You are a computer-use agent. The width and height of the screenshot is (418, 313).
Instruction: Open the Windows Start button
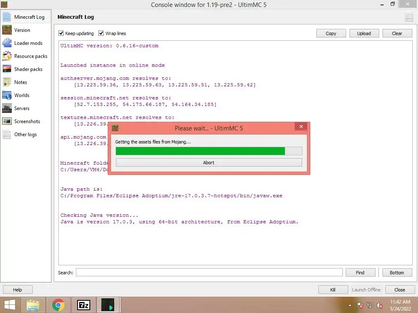point(10,305)
